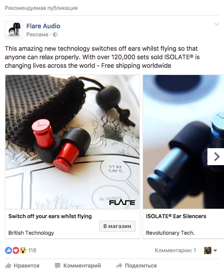Image resolution: width=224 pixels, height=272 pixels.
Task: Click the Реклама sponsored label
Action: pos(37,35)
